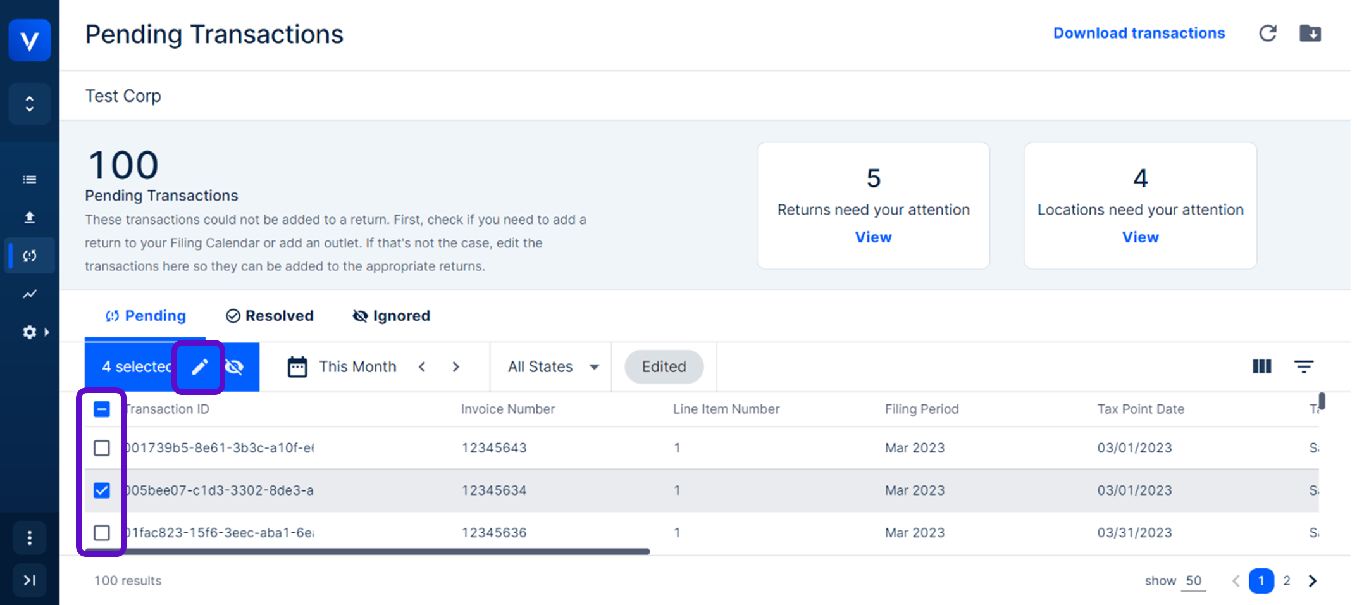Open the trend chart icon in sidebar

(x=30, y=294)
